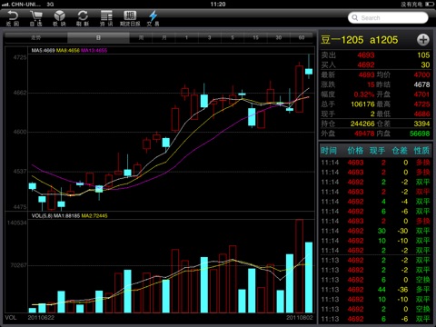The width and height of the screenshot is (436, 327).
Task: Select the 3-minute chart tab
Action: coord(210,37)
